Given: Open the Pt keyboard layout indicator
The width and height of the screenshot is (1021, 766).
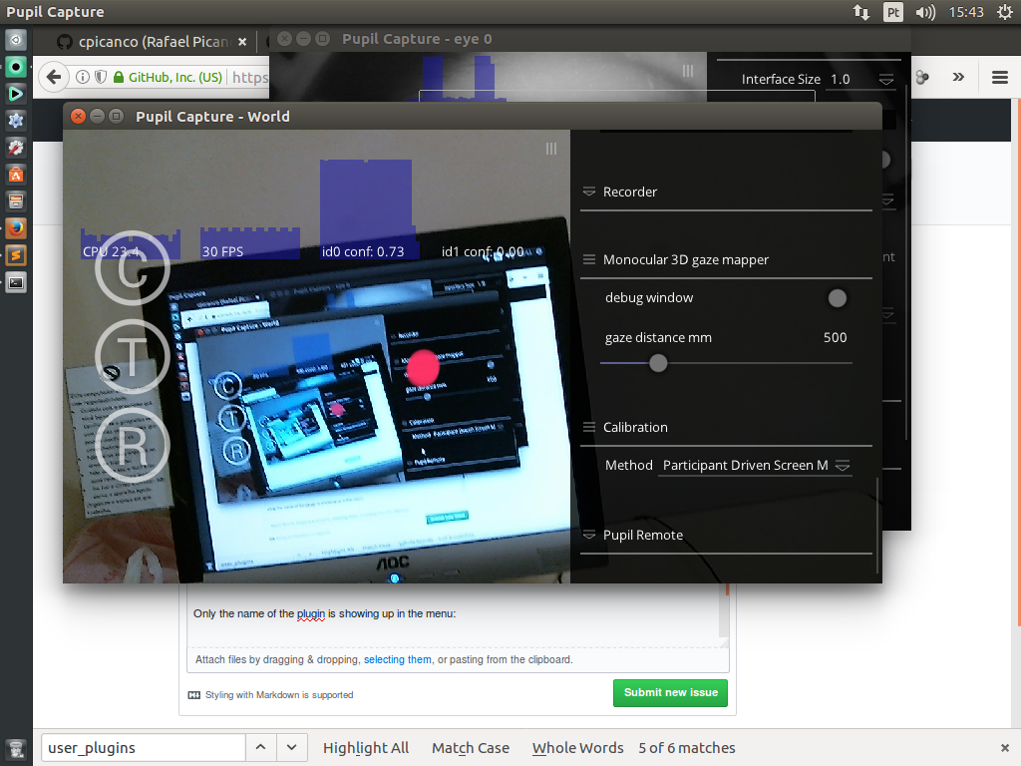Looking at the screenshot, I should click(x=892, y=12).
